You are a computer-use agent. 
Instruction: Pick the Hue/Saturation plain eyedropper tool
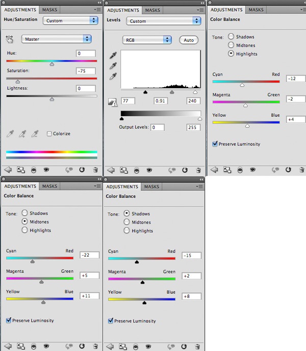[x=10, y=134]
